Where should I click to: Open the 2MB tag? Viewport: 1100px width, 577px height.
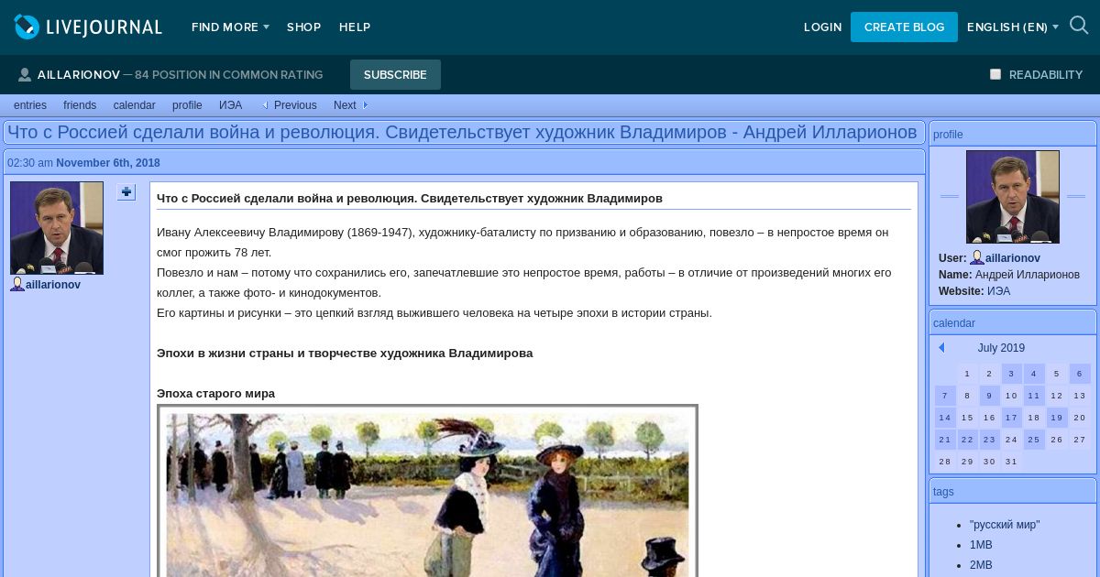pos(981,565)
